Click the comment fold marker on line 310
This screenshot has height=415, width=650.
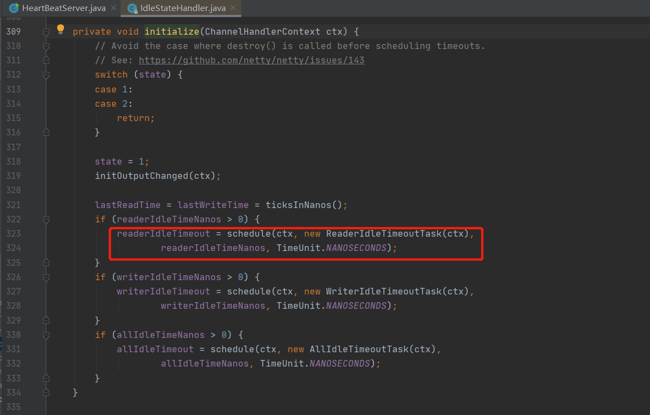[46, 46]
